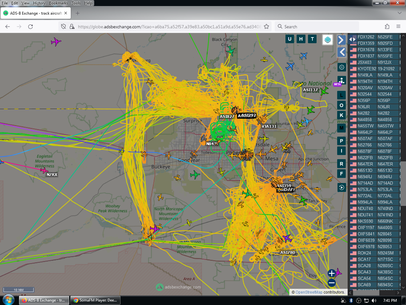Viewport: 406px width, 305px height.
Task: Open the map settings gear
Action: click(x=342, y=67)
